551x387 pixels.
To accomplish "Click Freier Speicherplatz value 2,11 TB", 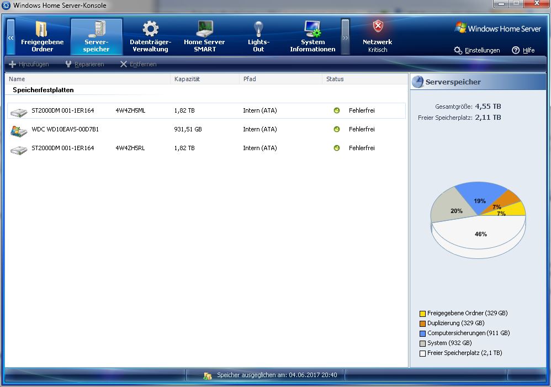I will 488,118.
